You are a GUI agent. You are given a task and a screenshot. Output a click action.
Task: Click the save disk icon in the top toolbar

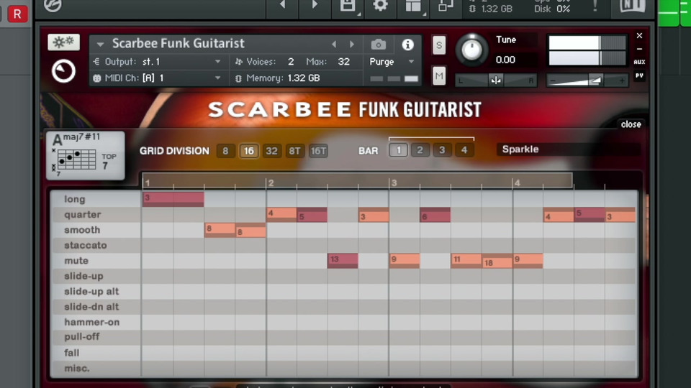coord(348,5)
